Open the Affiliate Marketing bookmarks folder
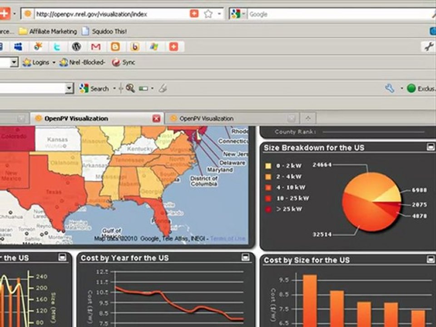 pos(48,31)
